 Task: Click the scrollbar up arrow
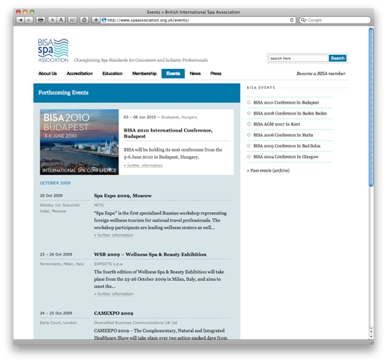click(x=372, y=331)
